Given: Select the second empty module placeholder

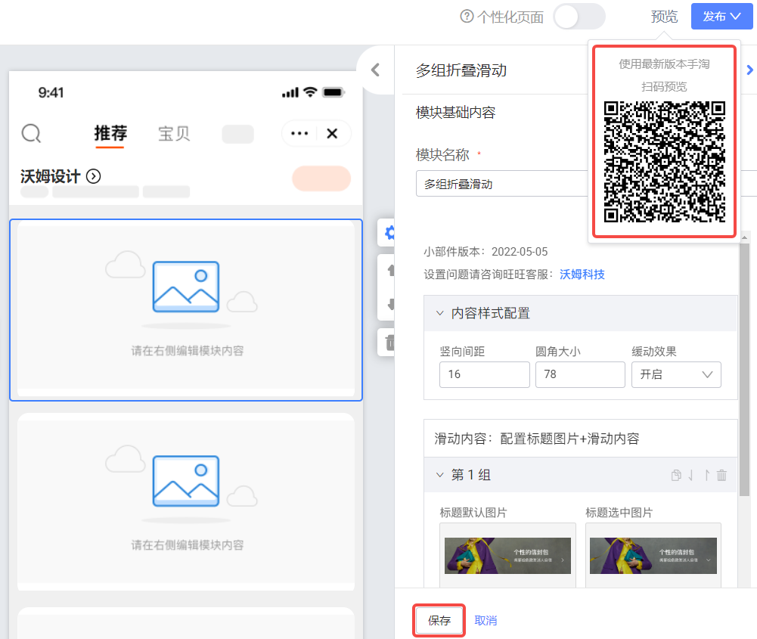Looking at the screenshot, I should (186, 501).
